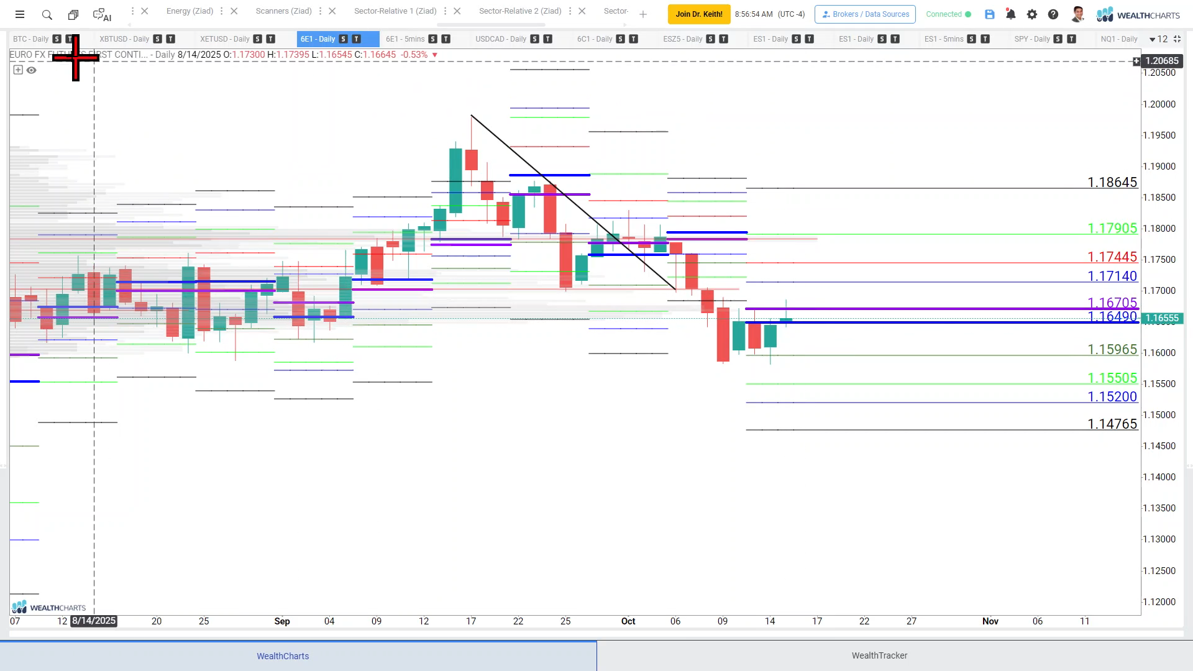Open the AI chat assistant icon

coord(101,14)
